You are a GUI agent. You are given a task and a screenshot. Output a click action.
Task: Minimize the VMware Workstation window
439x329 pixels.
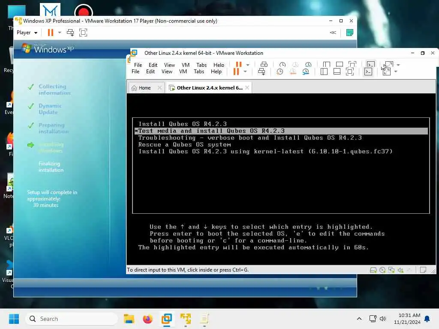(x=413, y=53)
